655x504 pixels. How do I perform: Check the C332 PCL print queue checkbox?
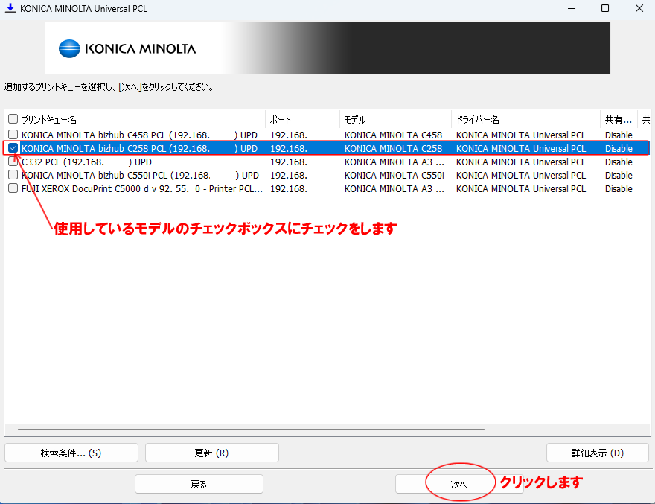click(x=13, y=162)
